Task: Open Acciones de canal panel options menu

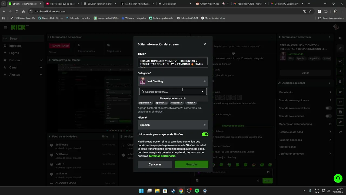Action: [329, 83]
